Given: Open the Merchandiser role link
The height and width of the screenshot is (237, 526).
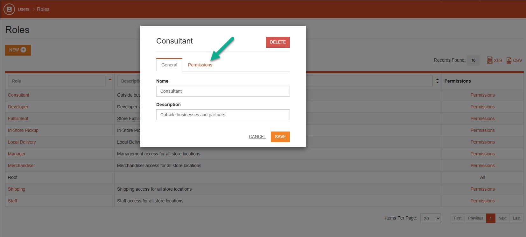Looking at the screenshot, I should pyautogui.click(x=21, y=166).
